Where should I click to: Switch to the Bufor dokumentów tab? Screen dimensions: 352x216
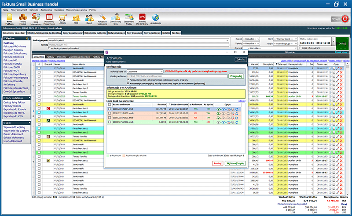click(73, 33)
